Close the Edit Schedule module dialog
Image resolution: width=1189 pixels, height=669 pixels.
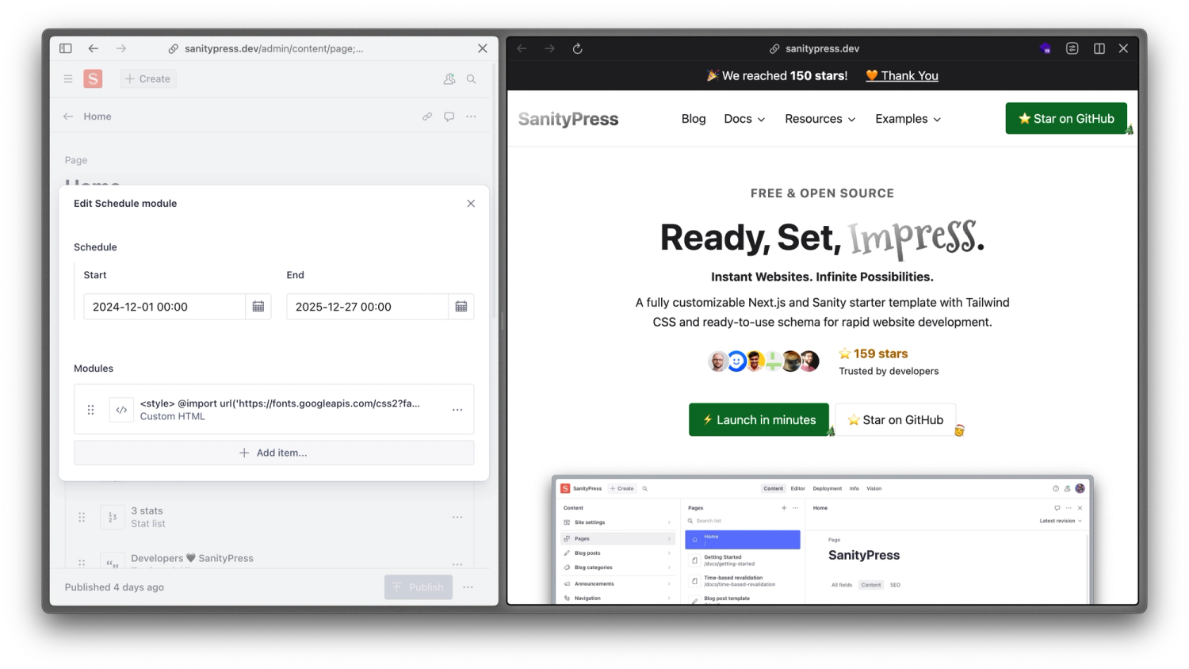point(471,204)
